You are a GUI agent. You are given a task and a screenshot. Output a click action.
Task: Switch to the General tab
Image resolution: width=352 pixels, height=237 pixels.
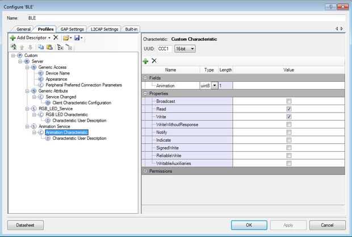[23, 29]
